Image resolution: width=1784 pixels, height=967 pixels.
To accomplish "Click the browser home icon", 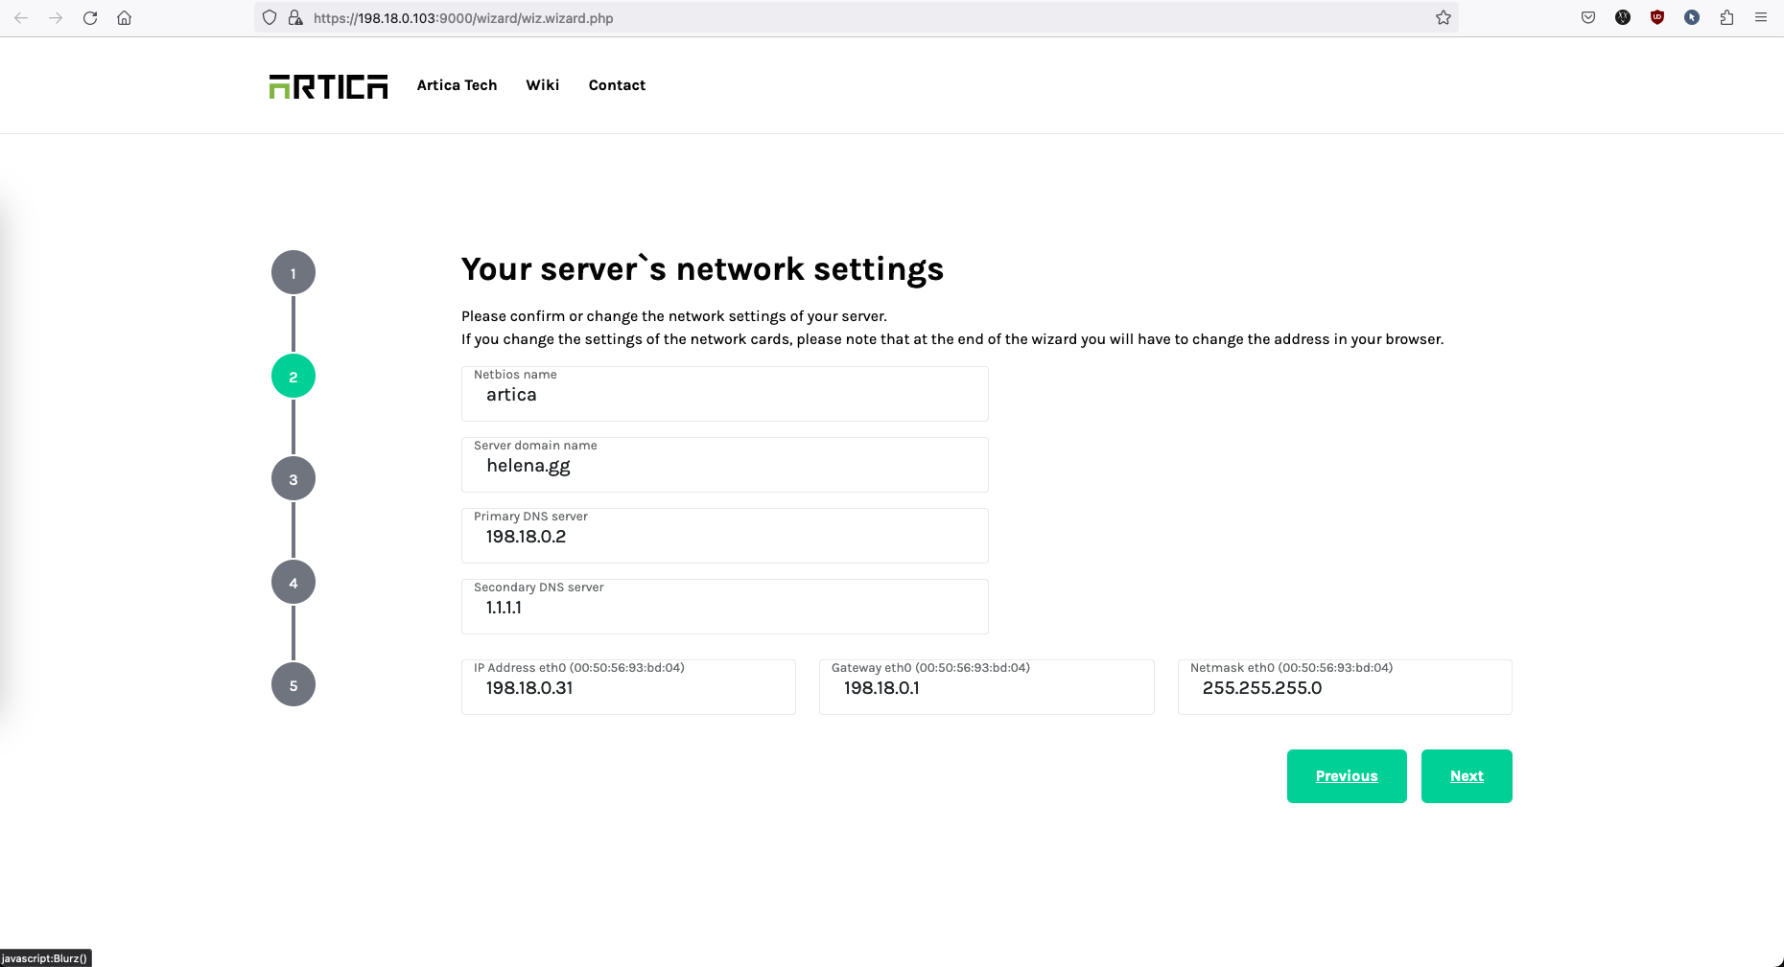I will click(x=125, y=18).
